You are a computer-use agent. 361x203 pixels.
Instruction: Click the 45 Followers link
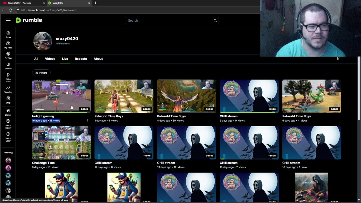point(63,44)
